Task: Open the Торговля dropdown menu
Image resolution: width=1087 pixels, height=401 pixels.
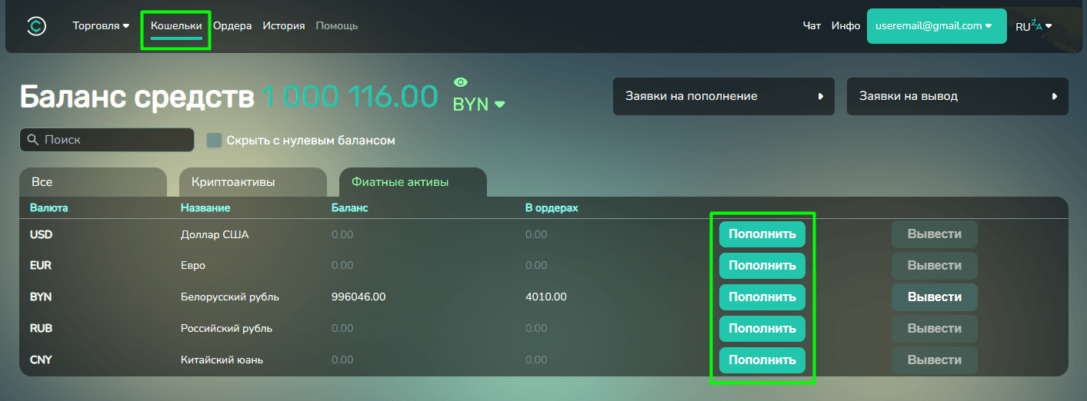Action: (x=101, y=26)
